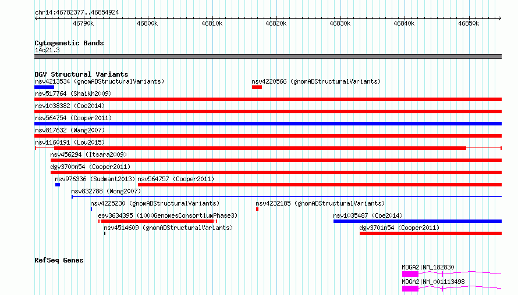Select the thin nsv832788 (Wong2007) blue line

pos(286,197)
